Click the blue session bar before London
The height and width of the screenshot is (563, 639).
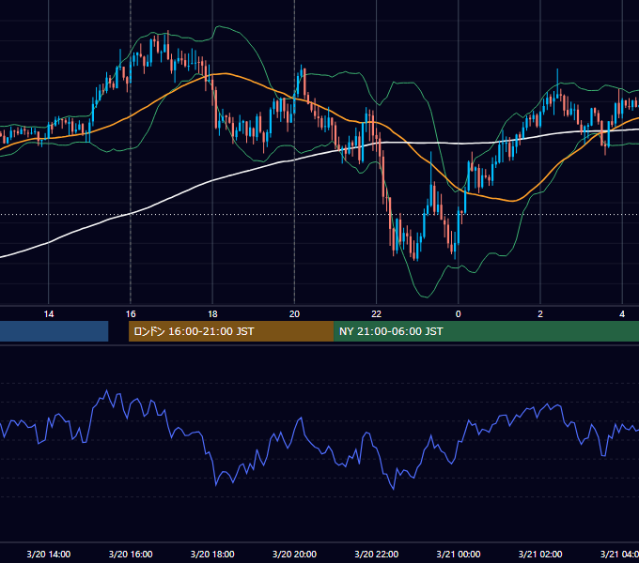tap(55, 331)
